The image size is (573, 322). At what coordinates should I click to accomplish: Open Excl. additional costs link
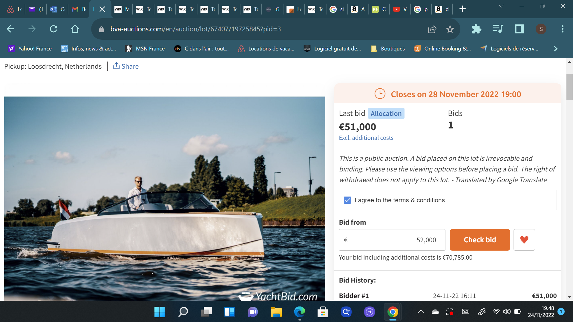point(366,138)
